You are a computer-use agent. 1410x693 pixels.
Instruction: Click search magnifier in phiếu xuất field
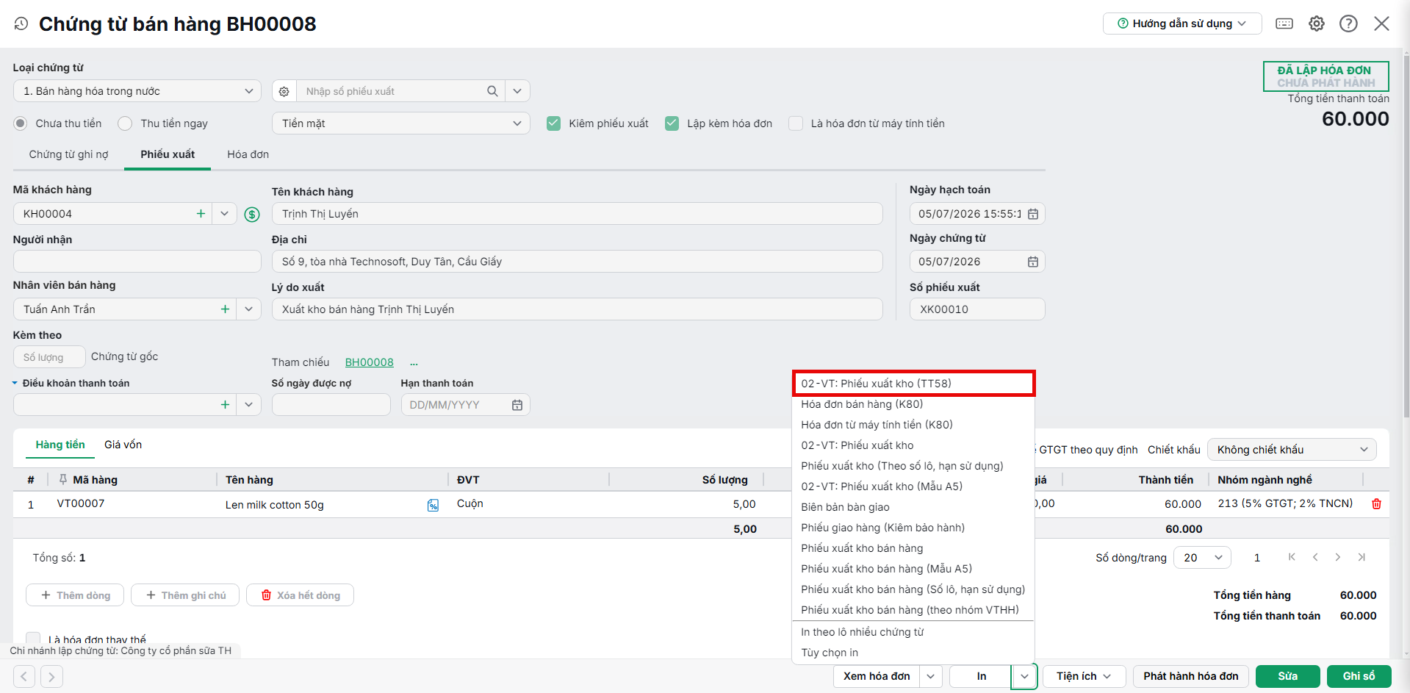tap(492, 91)
